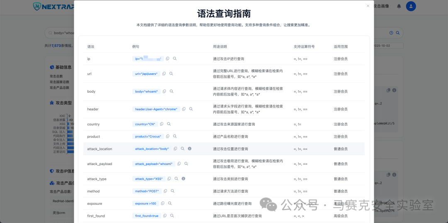Copy the product="Crocus" example
Viewport: 448px width, 223px height.
coord(168,137)
